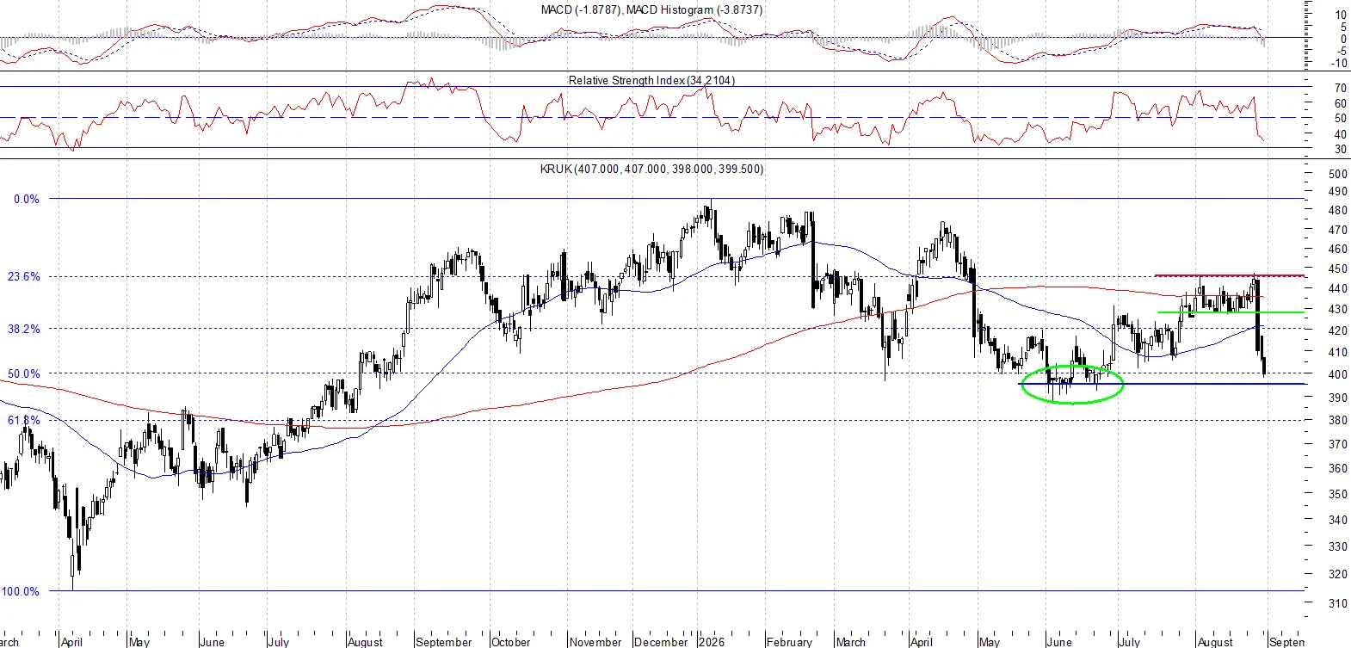Select the 330 value on the price axis

point(1338,546)
